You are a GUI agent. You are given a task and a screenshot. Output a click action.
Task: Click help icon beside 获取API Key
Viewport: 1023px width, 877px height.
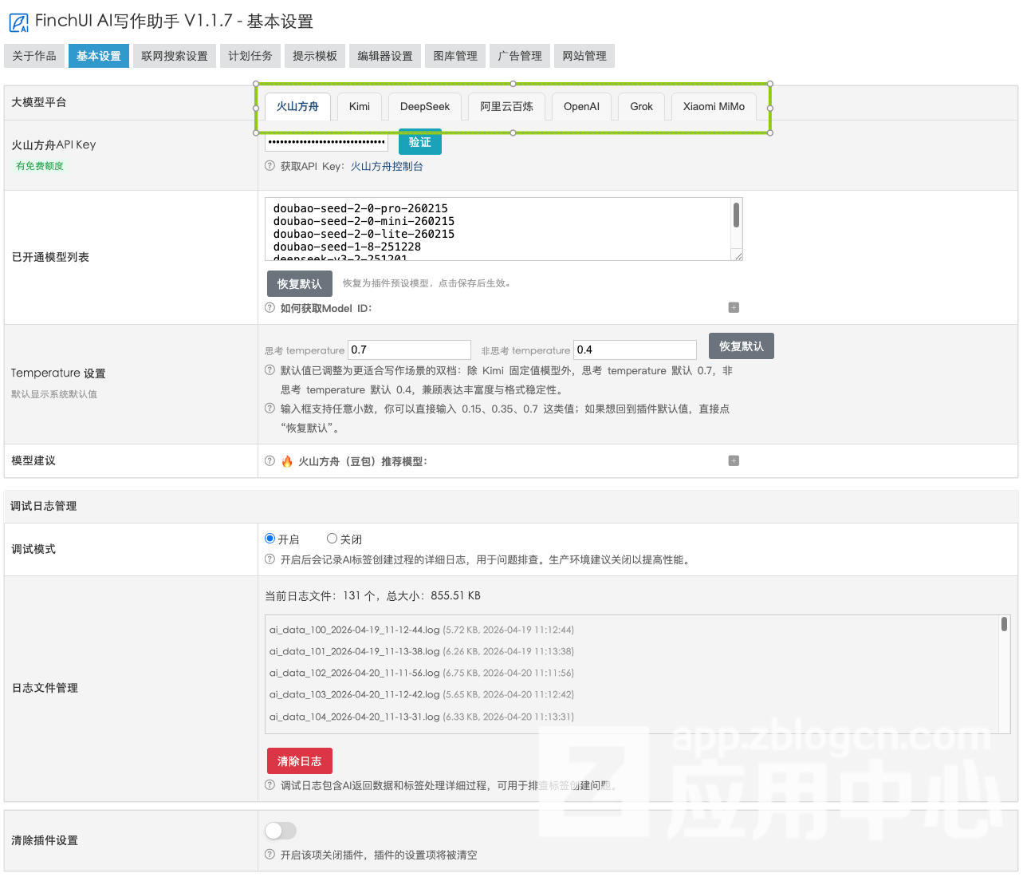(270, 166)
